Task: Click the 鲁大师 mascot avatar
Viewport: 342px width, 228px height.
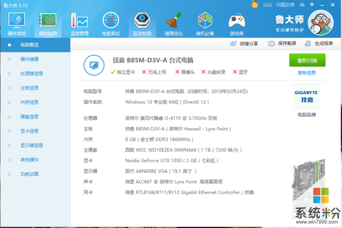Action: tap(320, 23)
